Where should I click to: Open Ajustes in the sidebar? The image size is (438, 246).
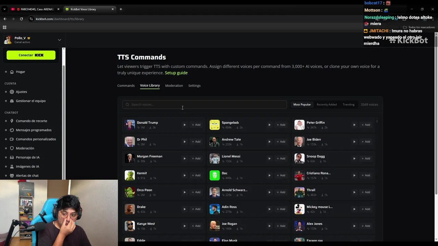(x=21, y=92)
